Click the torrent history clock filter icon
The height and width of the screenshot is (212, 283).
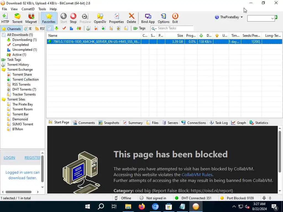coord(88,28)
